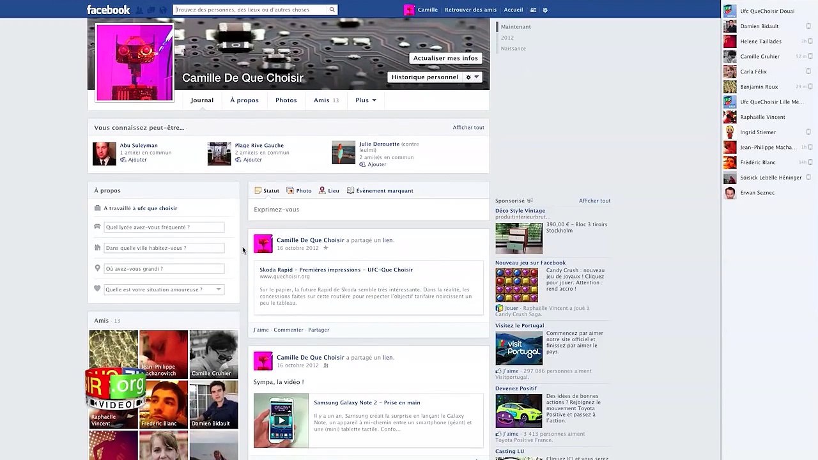818x460 pixels.
Task: Expand the gear dropdown beside Historique personnel
Action: tap(472, 77)
